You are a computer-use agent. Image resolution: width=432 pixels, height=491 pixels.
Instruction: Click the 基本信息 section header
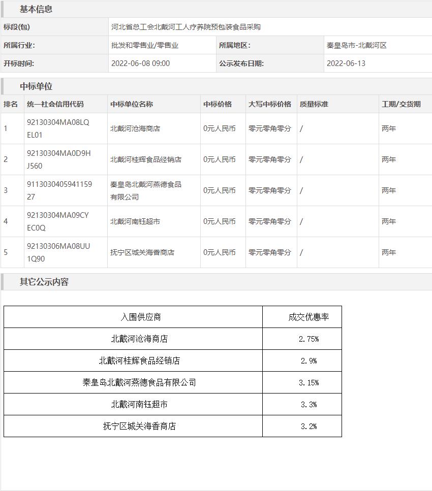tap(36, 9)
